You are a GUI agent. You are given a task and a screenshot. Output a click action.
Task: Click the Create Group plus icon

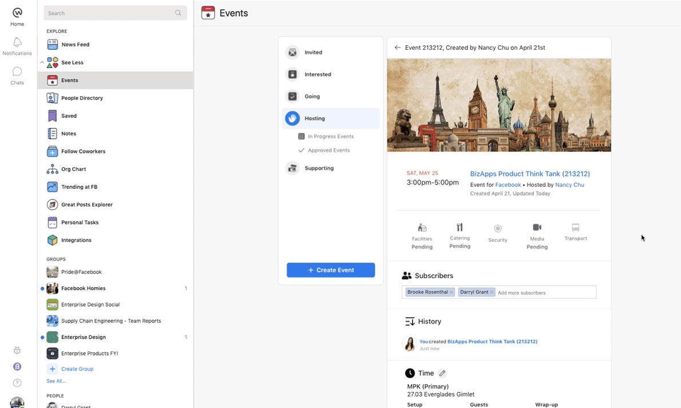(x=52, y=369)
